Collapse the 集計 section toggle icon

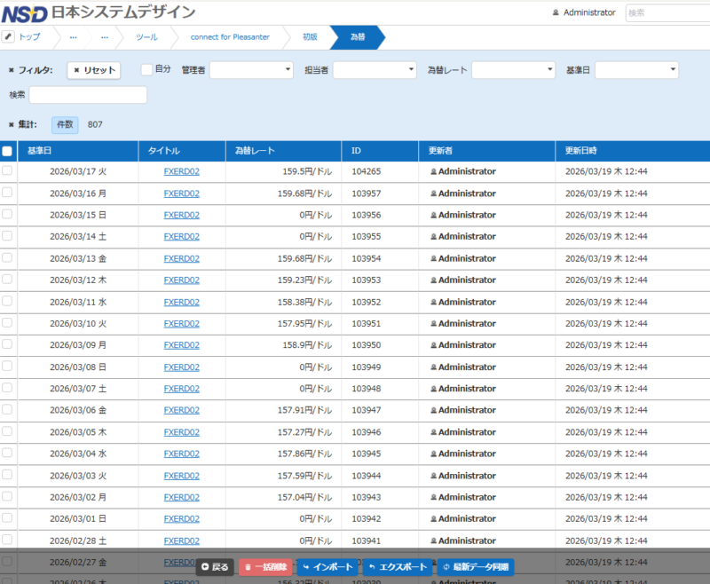click(x=11, y=125)
